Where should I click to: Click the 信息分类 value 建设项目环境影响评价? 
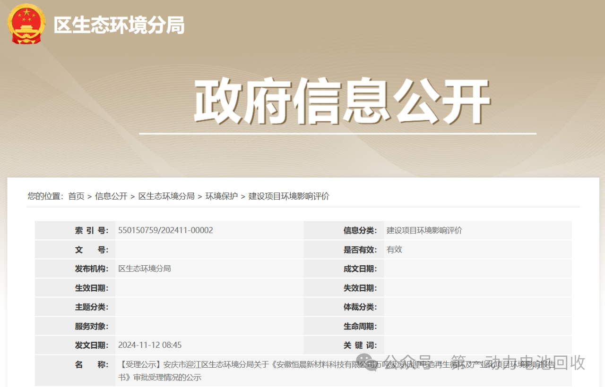(424, 230)
